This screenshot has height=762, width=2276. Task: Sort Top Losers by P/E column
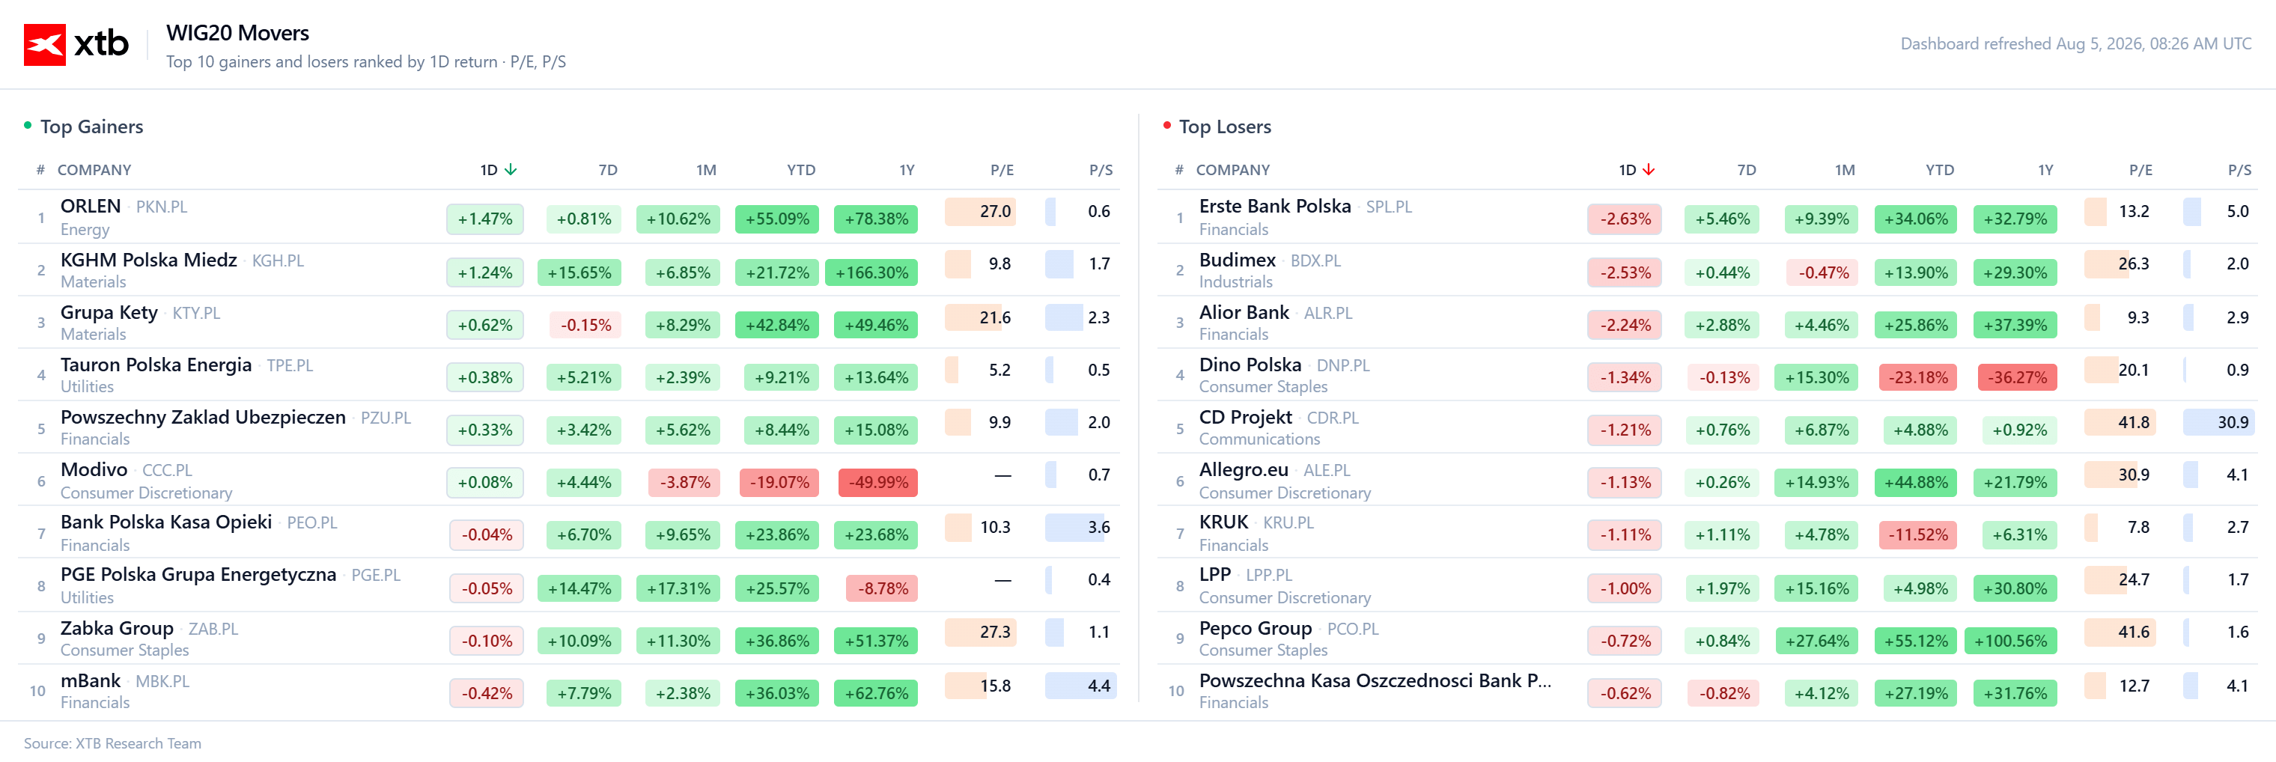coord(2140,169)
